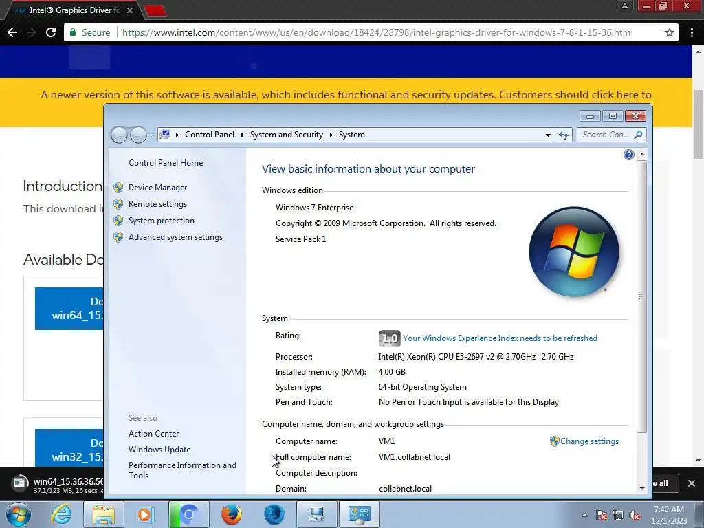Click the Device Manager shield icon
The height and width of the screenshot is (528, 704).
click(118, 188)
